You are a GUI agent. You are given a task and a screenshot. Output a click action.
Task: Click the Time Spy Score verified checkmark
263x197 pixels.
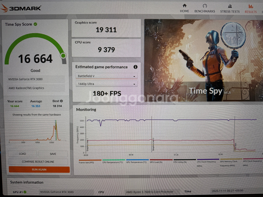tap(36, 24)
